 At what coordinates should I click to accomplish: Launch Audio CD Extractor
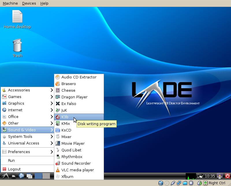(x=79, y=77)
